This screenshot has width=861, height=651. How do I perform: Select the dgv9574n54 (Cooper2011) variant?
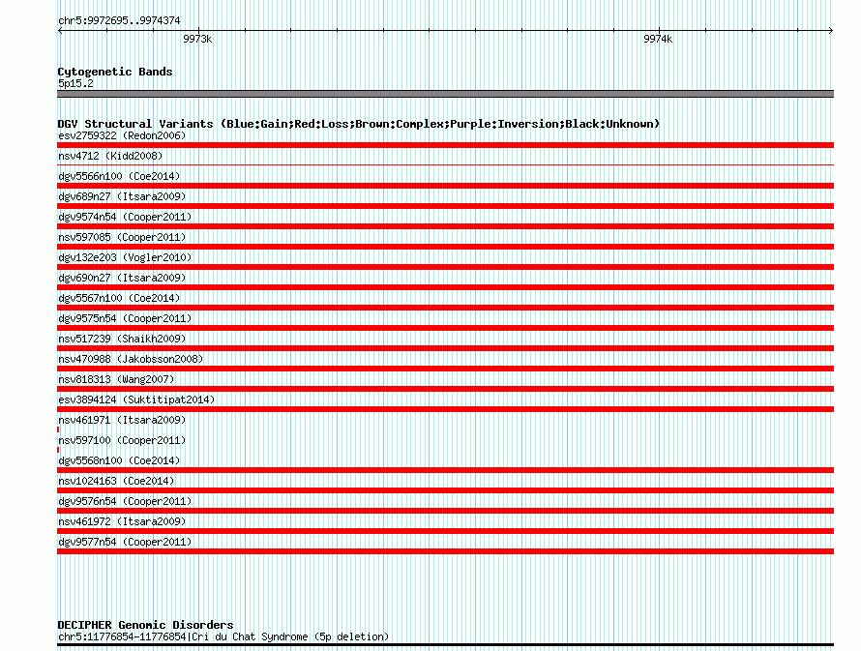[x=125, y=217]
